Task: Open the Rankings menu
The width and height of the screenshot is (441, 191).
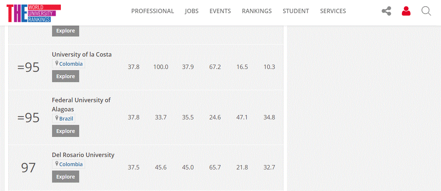Action: point(257,11)
